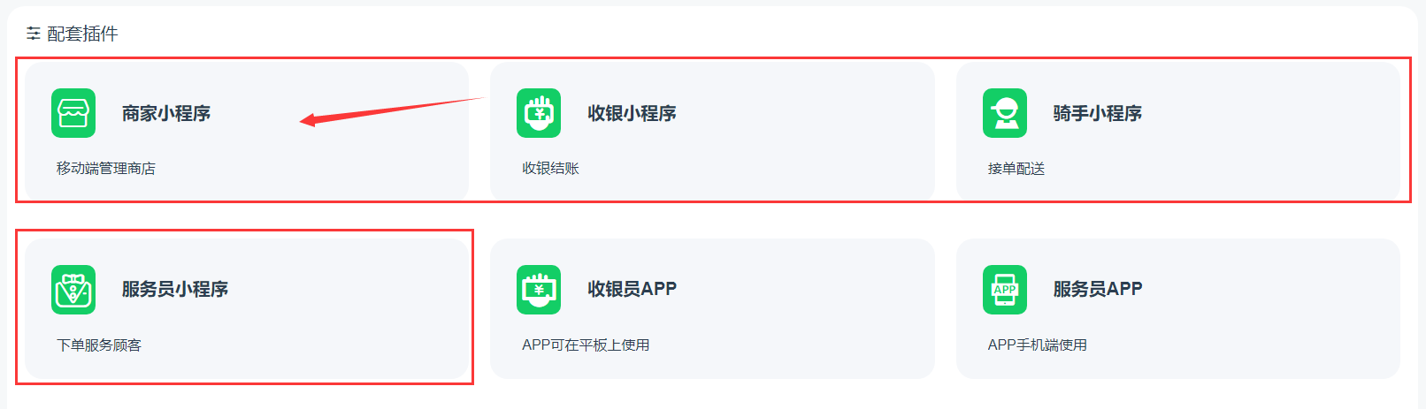Click the 服务员APP phone icon
The height and width of the screenshot is (409, 1426).
tap(1005, 290)
